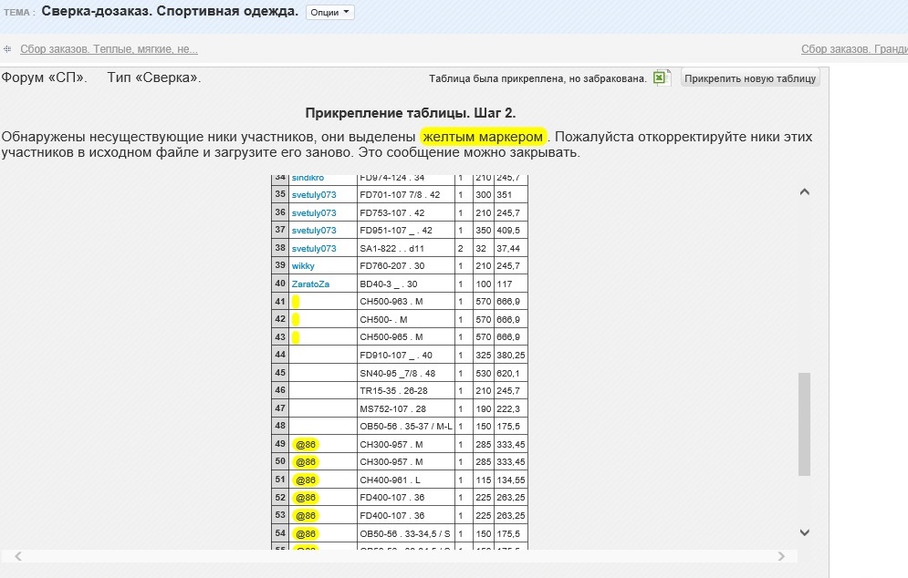The width and height of the screenshot is (908, 578).
Task: Click the scroll down arrow of the table
Action: (x=804, y=532)
